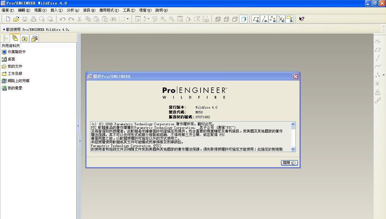Open the 說明 (Help) menu
The image size is (386, 219).
pyautogui.click(x=161, y=10)
